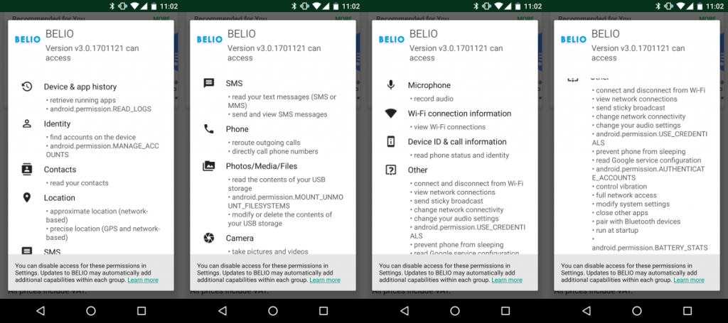Select 'android.permission.AUTHENTICATE_ACCOUNTS' entry
The image size is (728, 323).
[x=648, y=173]
